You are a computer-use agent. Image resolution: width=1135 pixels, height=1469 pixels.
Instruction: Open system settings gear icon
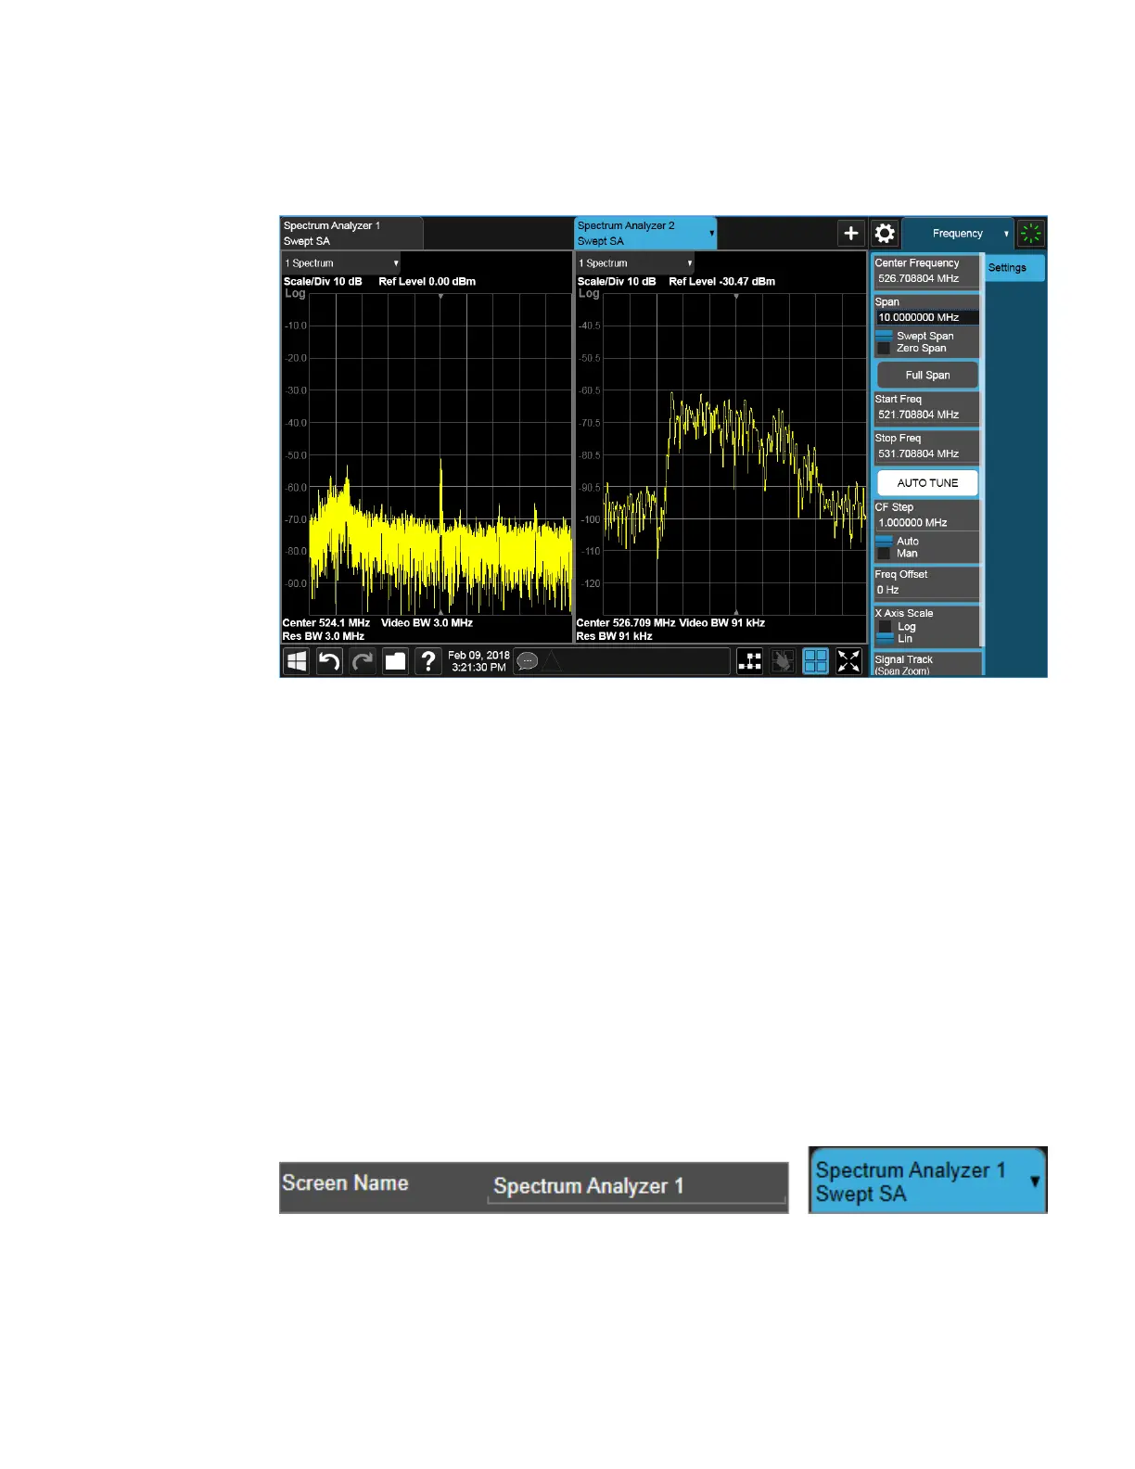[x=885, y=234]
